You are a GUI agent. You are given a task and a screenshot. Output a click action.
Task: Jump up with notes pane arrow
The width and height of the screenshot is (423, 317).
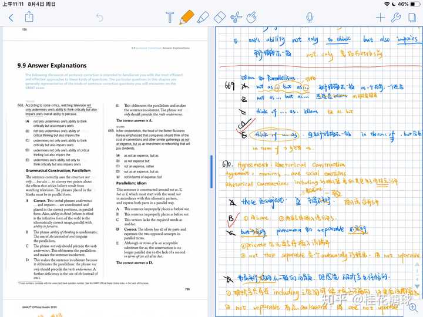[x=417, y=265]
